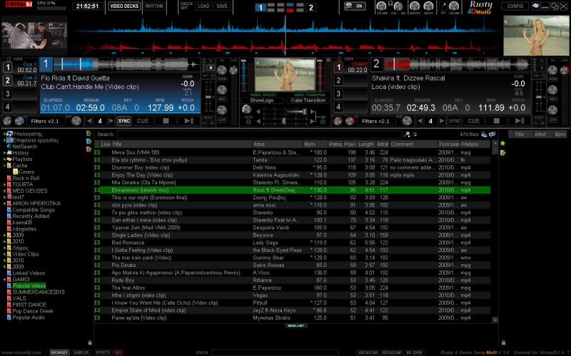Open the SUMMERDANCE2010 folder
Image resolution: width=571 pixels, height=356 pixels.
click(x=39, y=292)
